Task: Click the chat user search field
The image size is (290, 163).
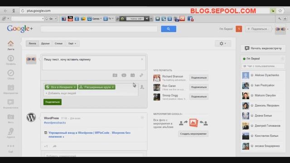Action: coord(263,66)
